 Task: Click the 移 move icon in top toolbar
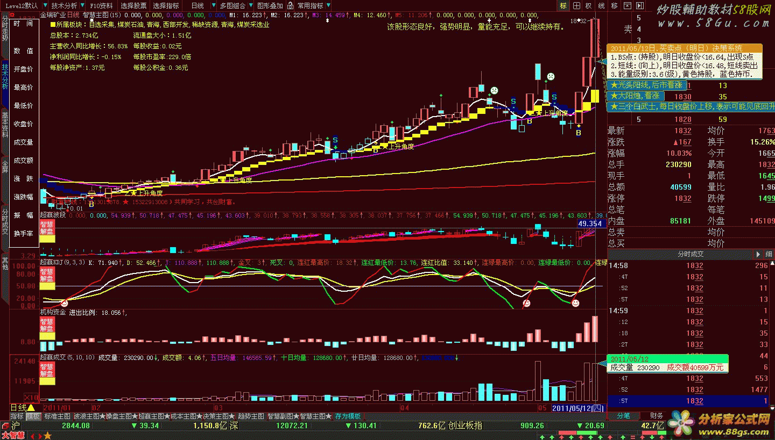pos(613,5)
